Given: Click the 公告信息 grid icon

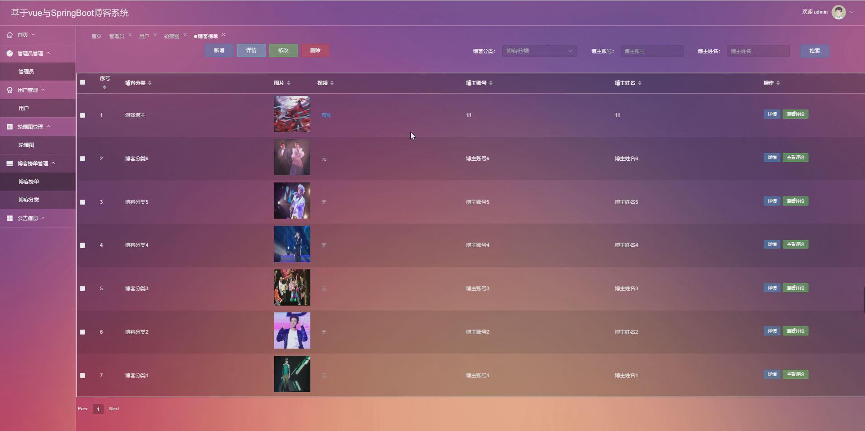Looking at the screenshot, I should tap(10, 218).
